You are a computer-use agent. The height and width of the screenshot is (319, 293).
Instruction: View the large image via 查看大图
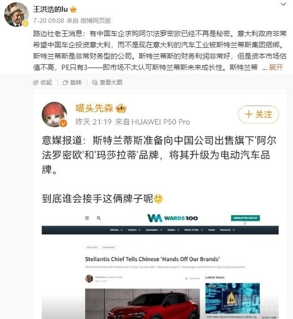pos(107,82)
